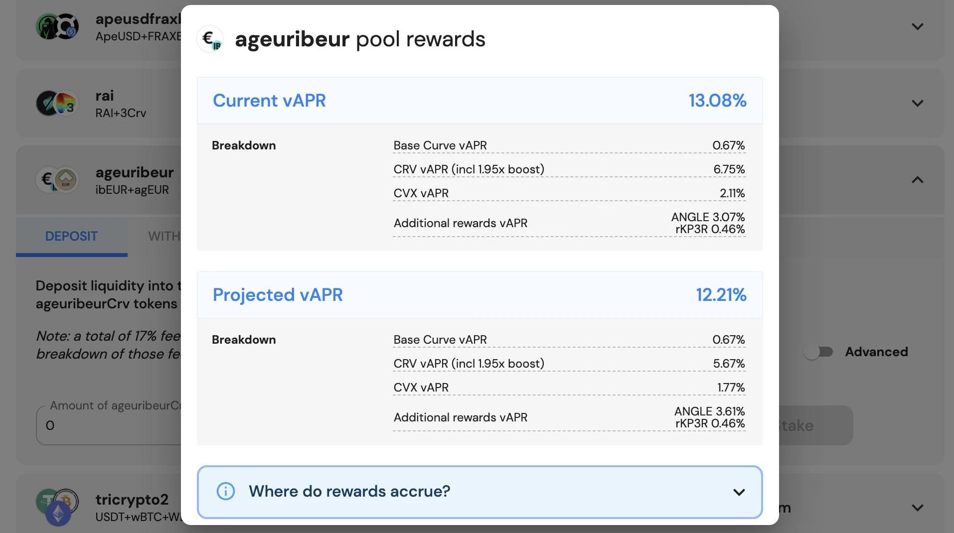Click the Projected vAPR heading
The image size is (954, 533).
click(x=278, y=295)
